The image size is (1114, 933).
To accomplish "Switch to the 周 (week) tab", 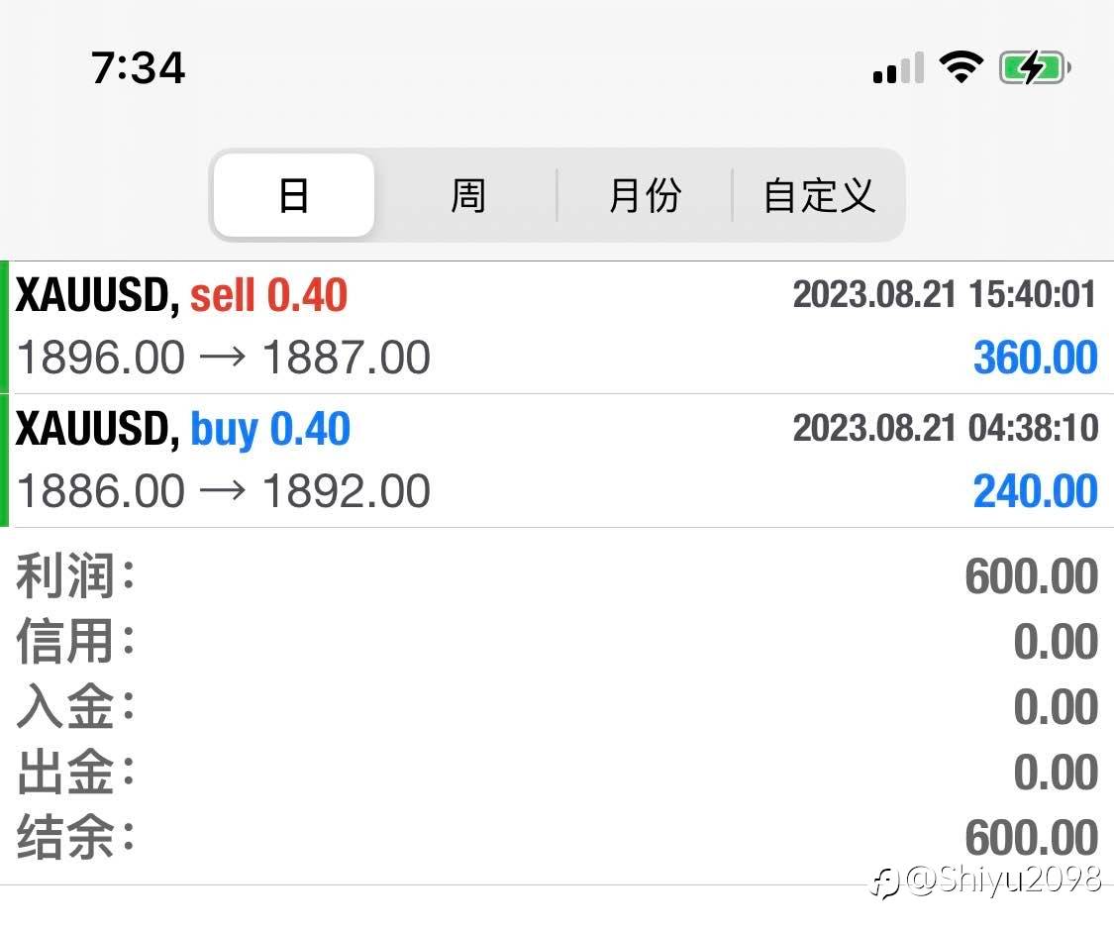I will click(467, 195).
